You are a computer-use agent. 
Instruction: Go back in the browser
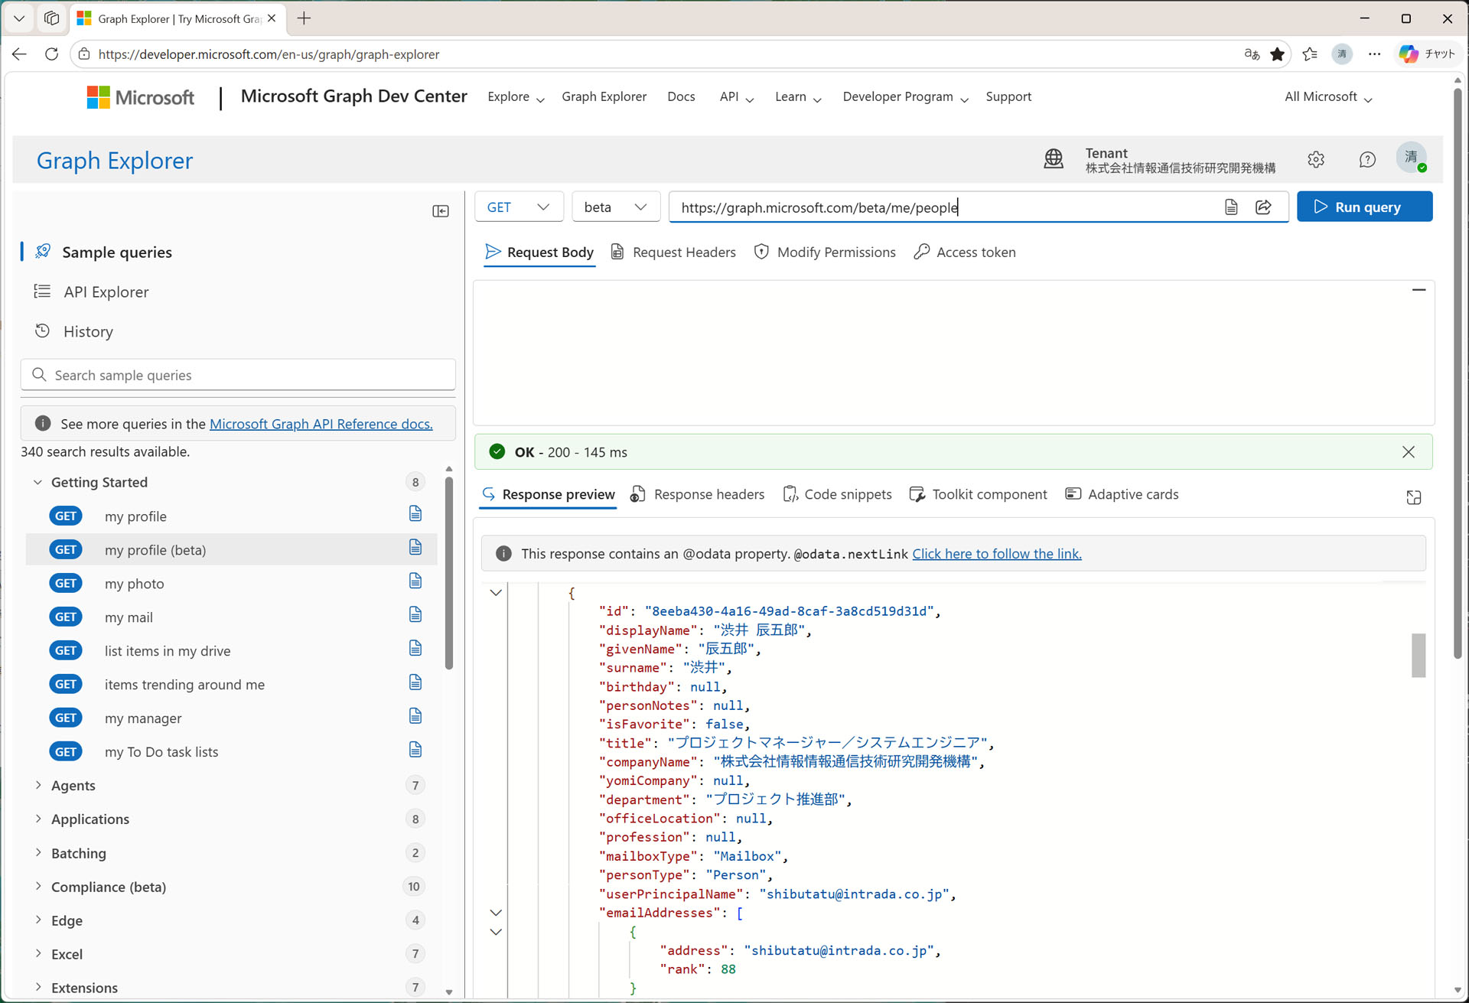click(19, 54)
